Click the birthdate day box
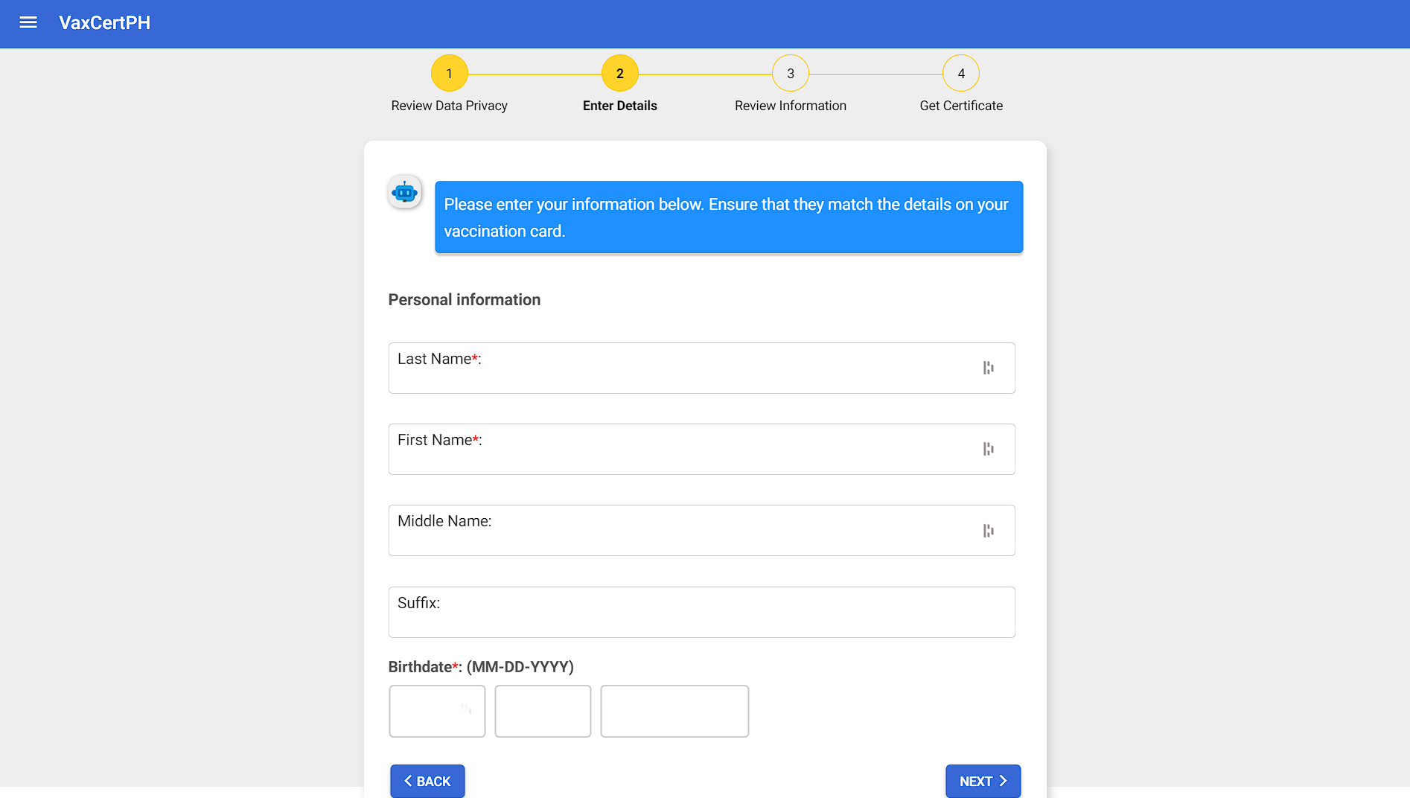 (543, 711)
